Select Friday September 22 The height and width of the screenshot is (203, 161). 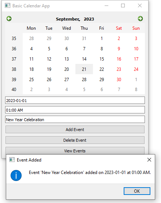pyautogui.click(x=102, y=69)
